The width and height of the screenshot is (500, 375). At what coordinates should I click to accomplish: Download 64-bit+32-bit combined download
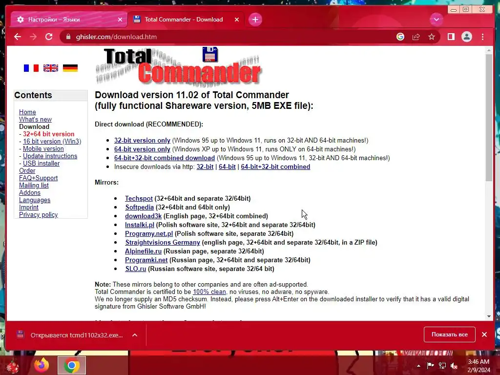tap(165, 158)
